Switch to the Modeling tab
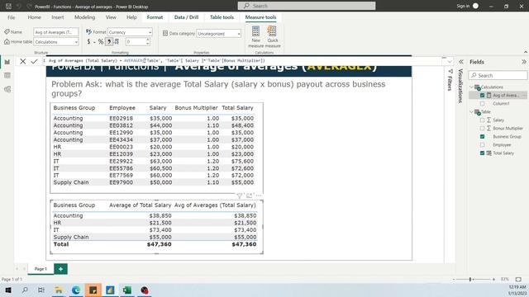 point(84,17)
